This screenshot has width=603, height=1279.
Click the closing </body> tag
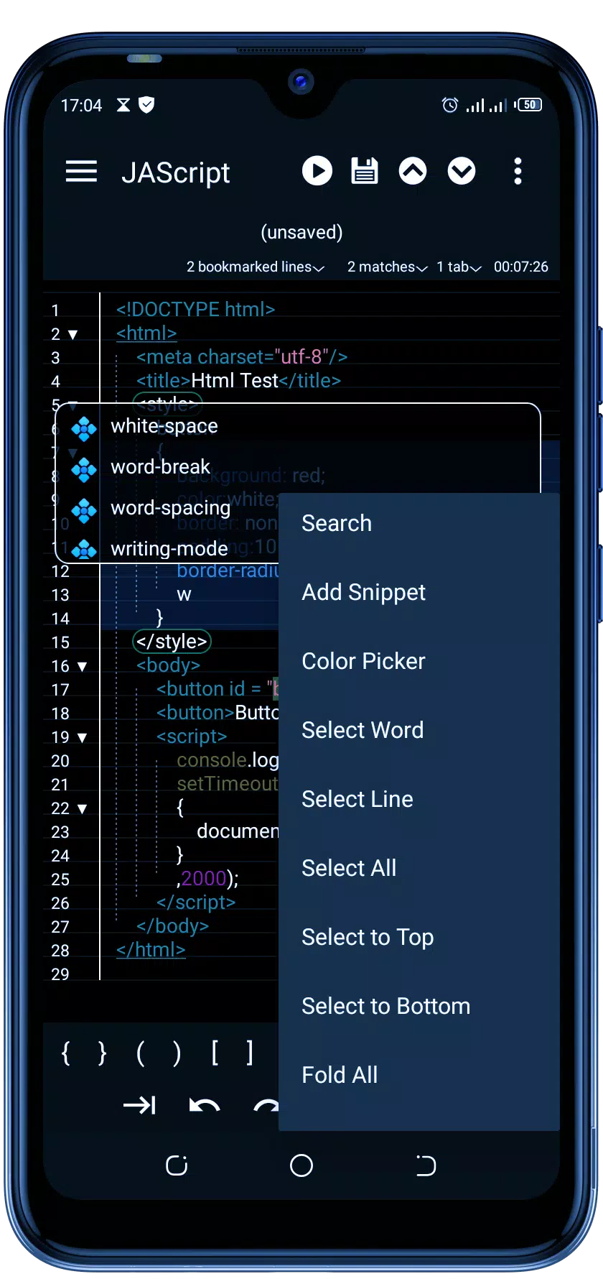[x=172, y=926]
